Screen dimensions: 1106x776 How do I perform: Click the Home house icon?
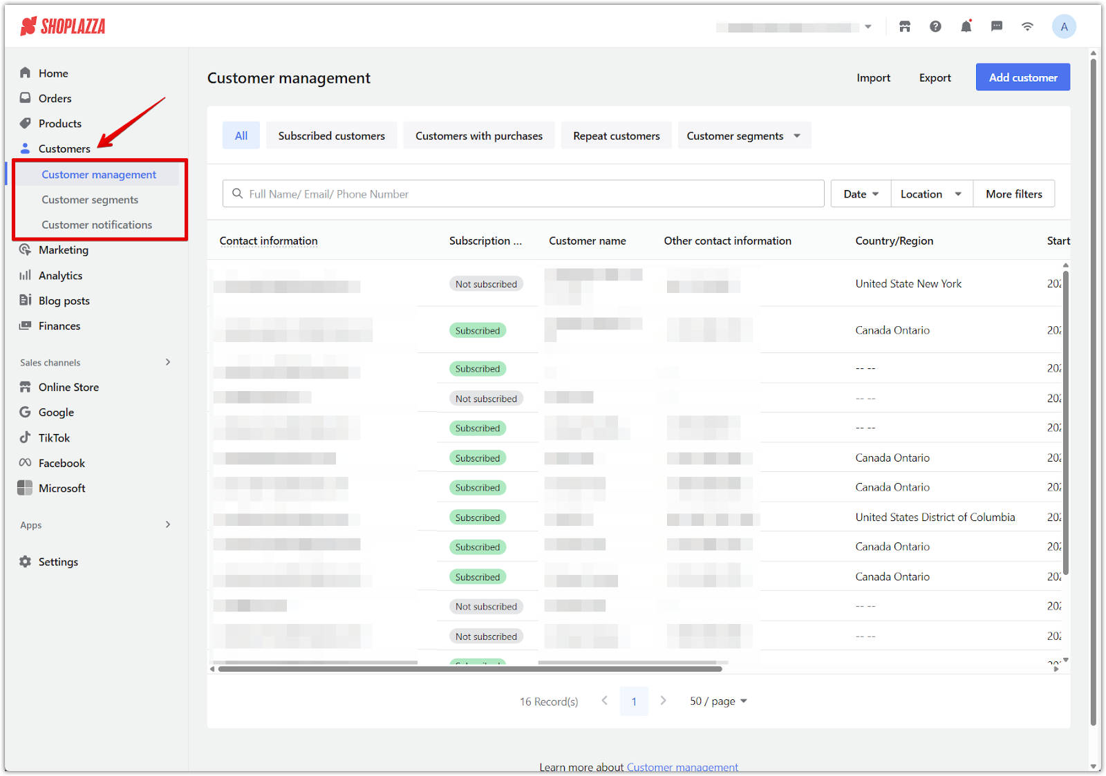26,73
